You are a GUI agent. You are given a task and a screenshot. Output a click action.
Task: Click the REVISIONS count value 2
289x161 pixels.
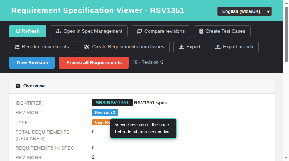click(93, 157)
